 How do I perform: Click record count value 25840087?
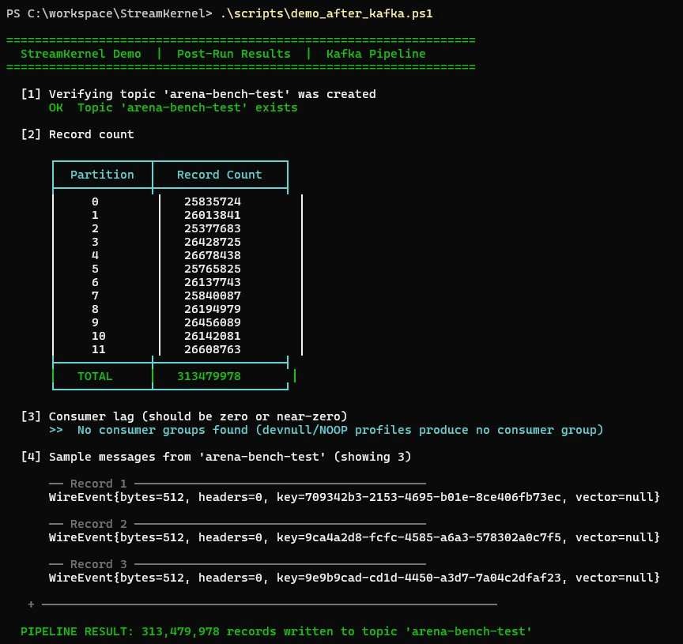(213, 296)
